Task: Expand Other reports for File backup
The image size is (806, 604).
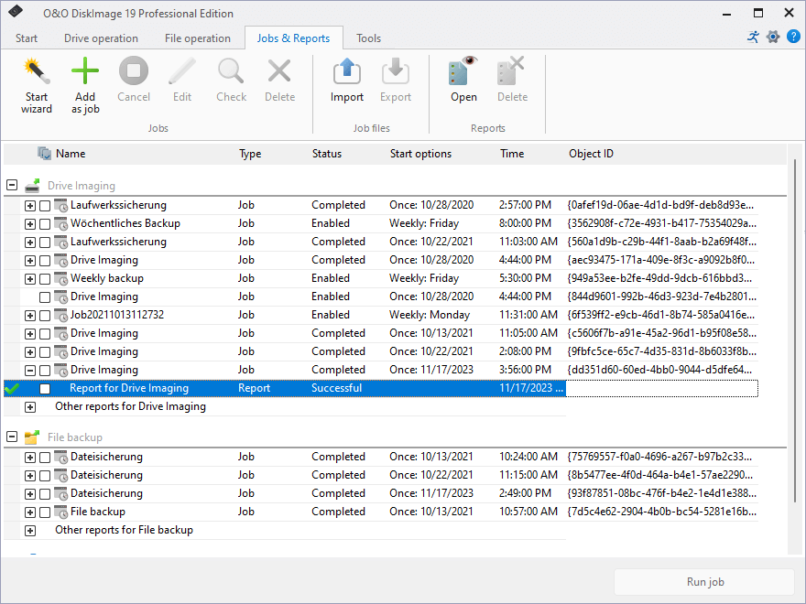Action: click(31, 529)
